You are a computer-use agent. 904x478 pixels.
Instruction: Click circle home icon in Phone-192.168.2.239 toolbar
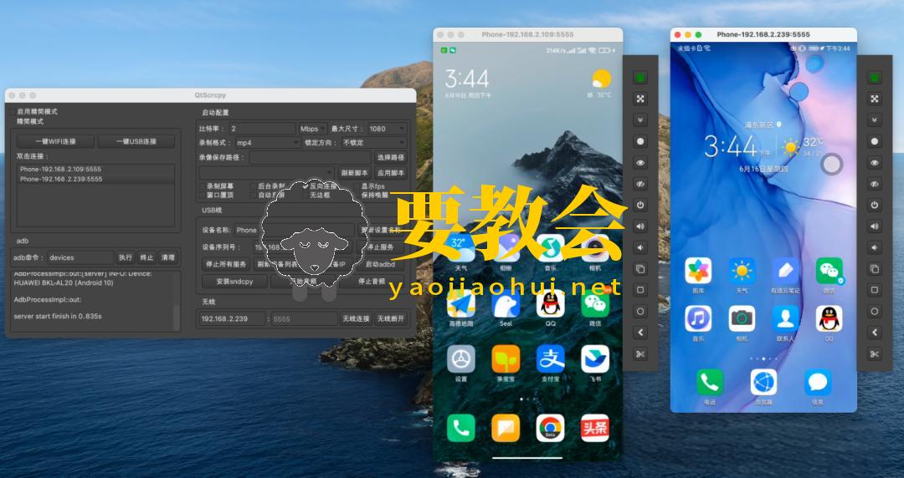[875, 312]
